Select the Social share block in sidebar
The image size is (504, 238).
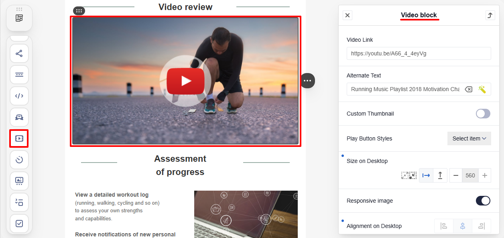tap(19, 53)
